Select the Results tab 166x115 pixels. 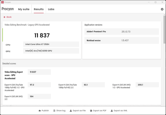(39, 9)
